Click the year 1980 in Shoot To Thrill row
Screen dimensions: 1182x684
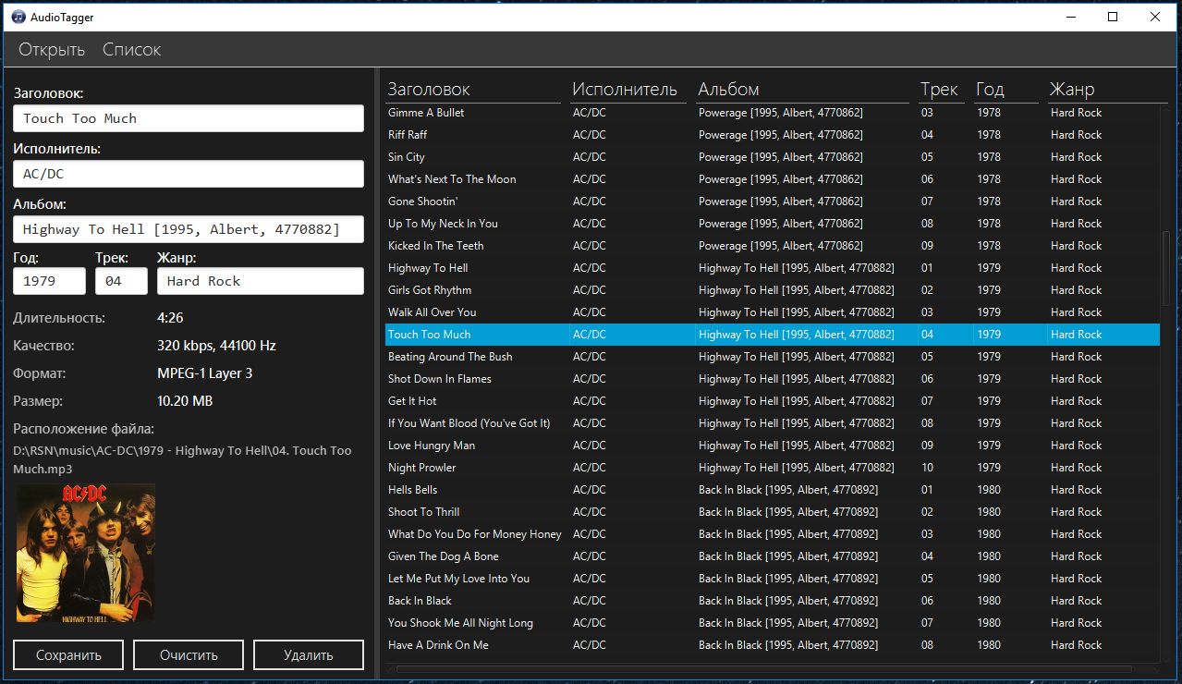(x=989, y=512)
